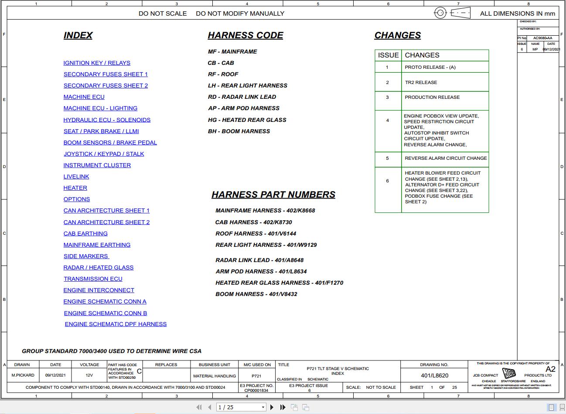Click the next page arrow
Screen dimensions: 566x414
pyautogui.click(x=272, y=407)
